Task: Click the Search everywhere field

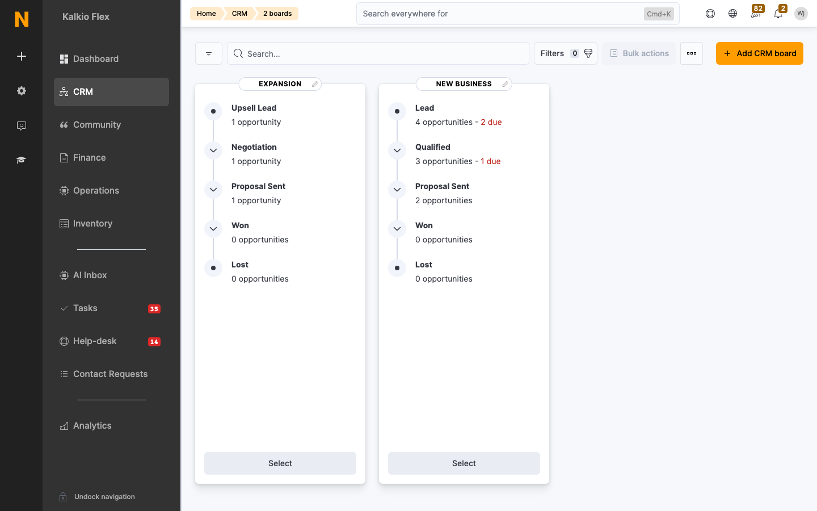Action: click(x=517, y=14)
